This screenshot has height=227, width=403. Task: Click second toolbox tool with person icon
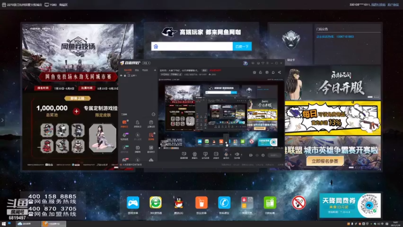pos(138,124)
